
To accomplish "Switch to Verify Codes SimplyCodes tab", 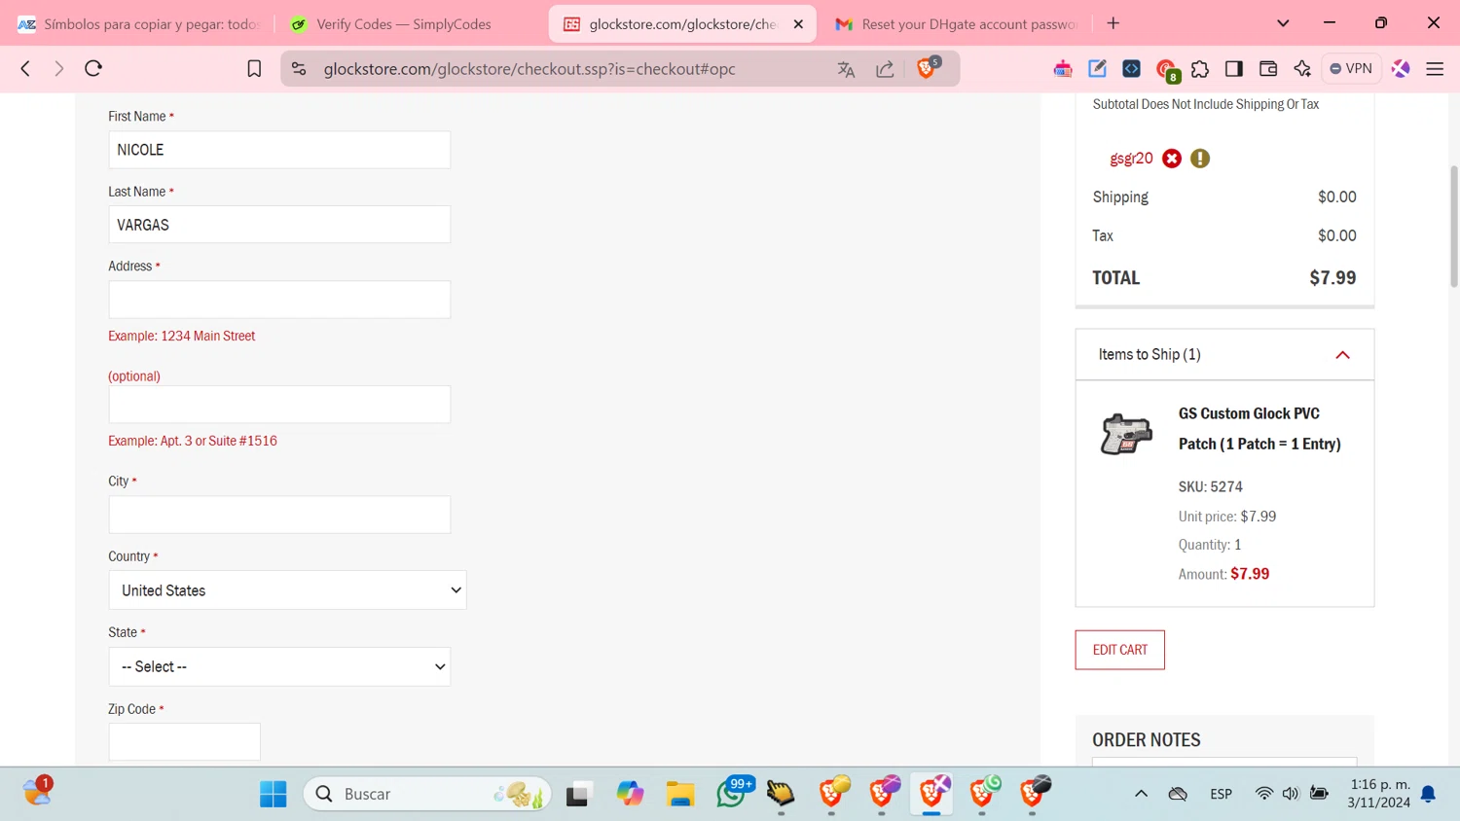I will click(x=404, y=24).
